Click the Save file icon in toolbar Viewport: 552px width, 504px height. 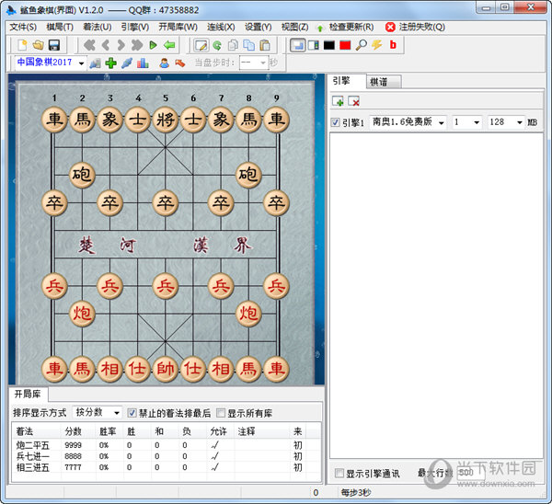pyautogui.click(x=53, y=45)
